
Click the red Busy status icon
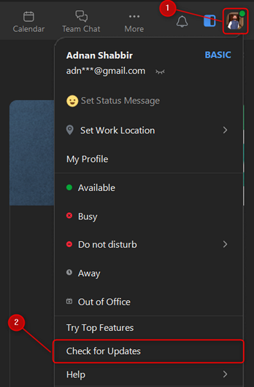[x=69, y=216]
